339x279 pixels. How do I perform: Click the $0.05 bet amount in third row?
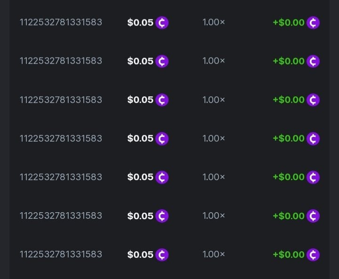click(x=140, y=100)
